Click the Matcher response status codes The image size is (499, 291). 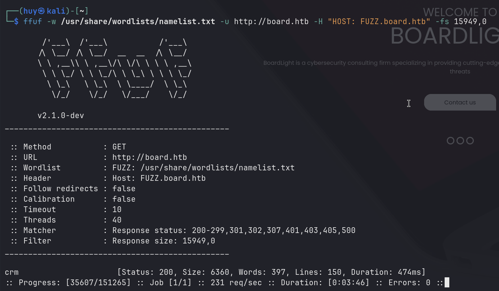(x=274, y=230)
